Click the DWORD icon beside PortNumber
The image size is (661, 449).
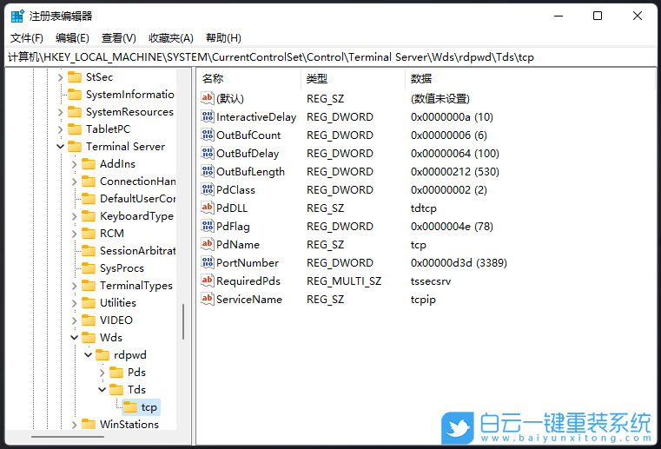tap(208, 262)
